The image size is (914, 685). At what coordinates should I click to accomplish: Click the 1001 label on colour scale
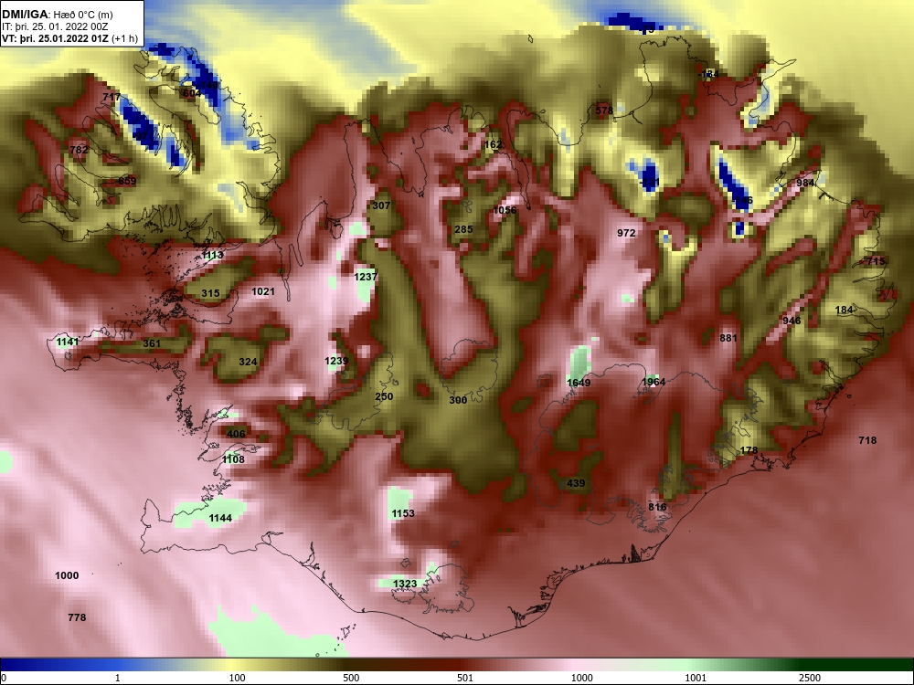coord(696,678)
